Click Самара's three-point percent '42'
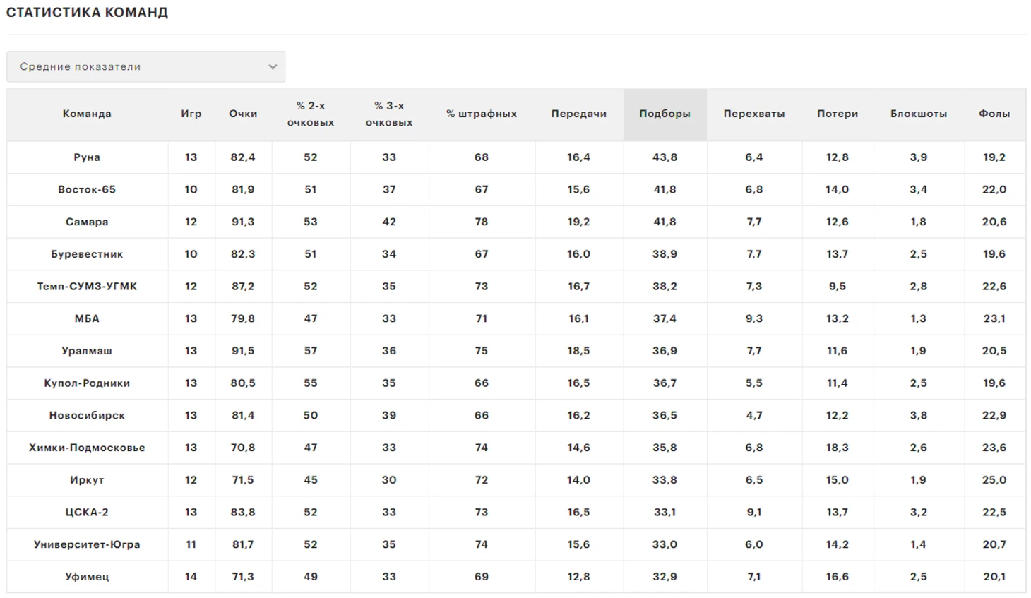This screenshot has width=1031, height=598. (x=389, y=222)
